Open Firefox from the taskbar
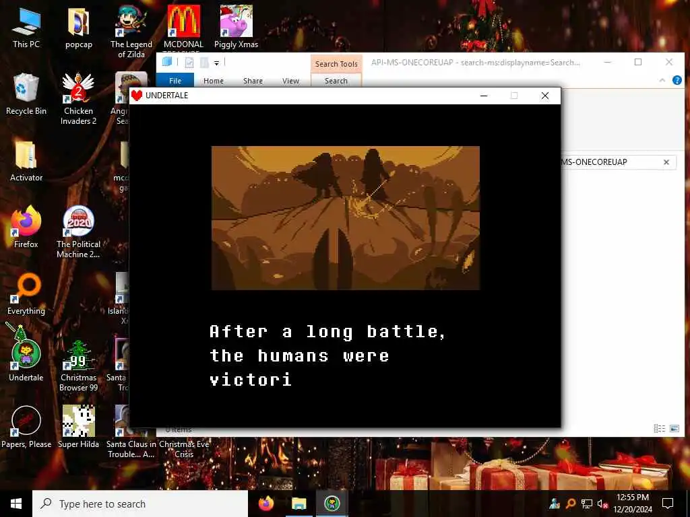Viewport: 690px width, 517px height. 265,504
